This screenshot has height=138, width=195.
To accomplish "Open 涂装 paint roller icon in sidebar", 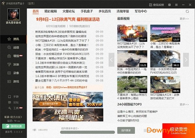I will click(x=9, y=65).
